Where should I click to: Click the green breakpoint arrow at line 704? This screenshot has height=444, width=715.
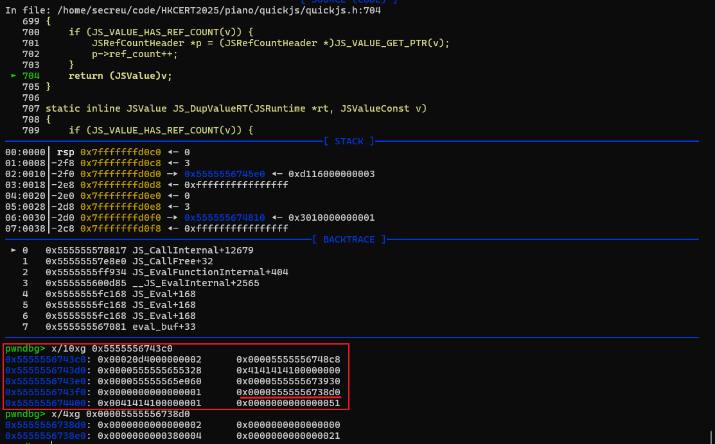[x=13, y=76]
